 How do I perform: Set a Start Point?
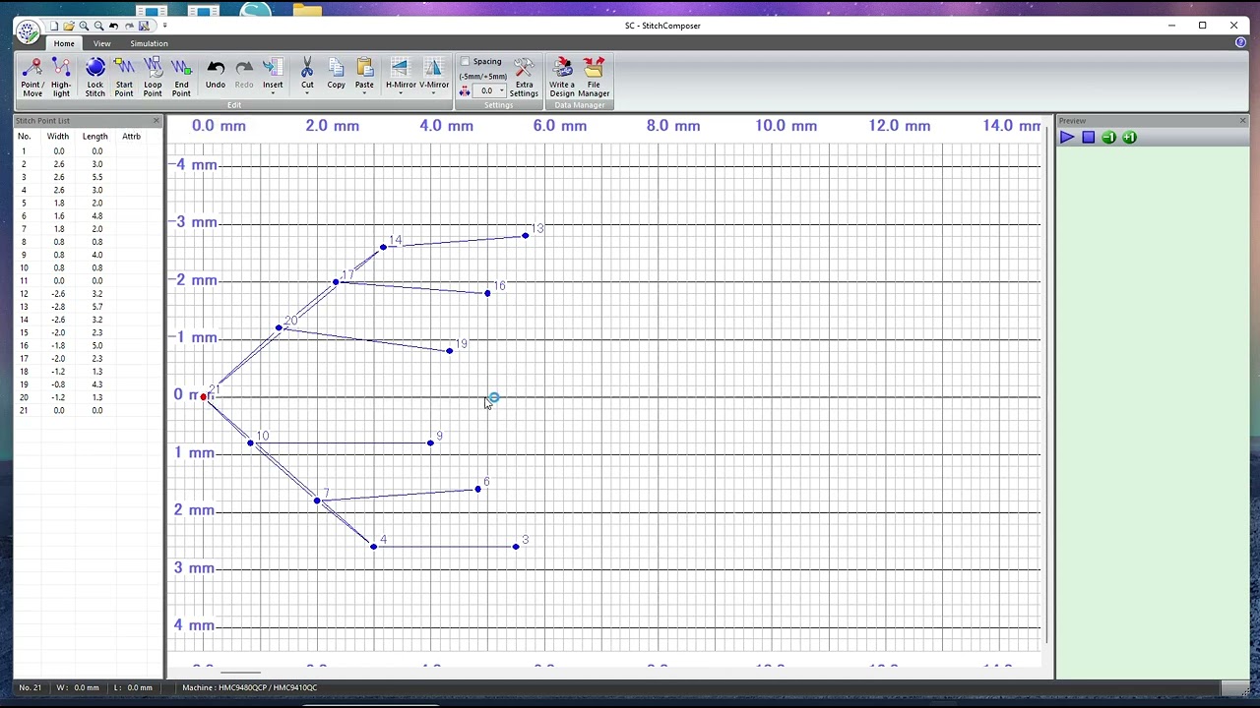[x=124, y=77]
